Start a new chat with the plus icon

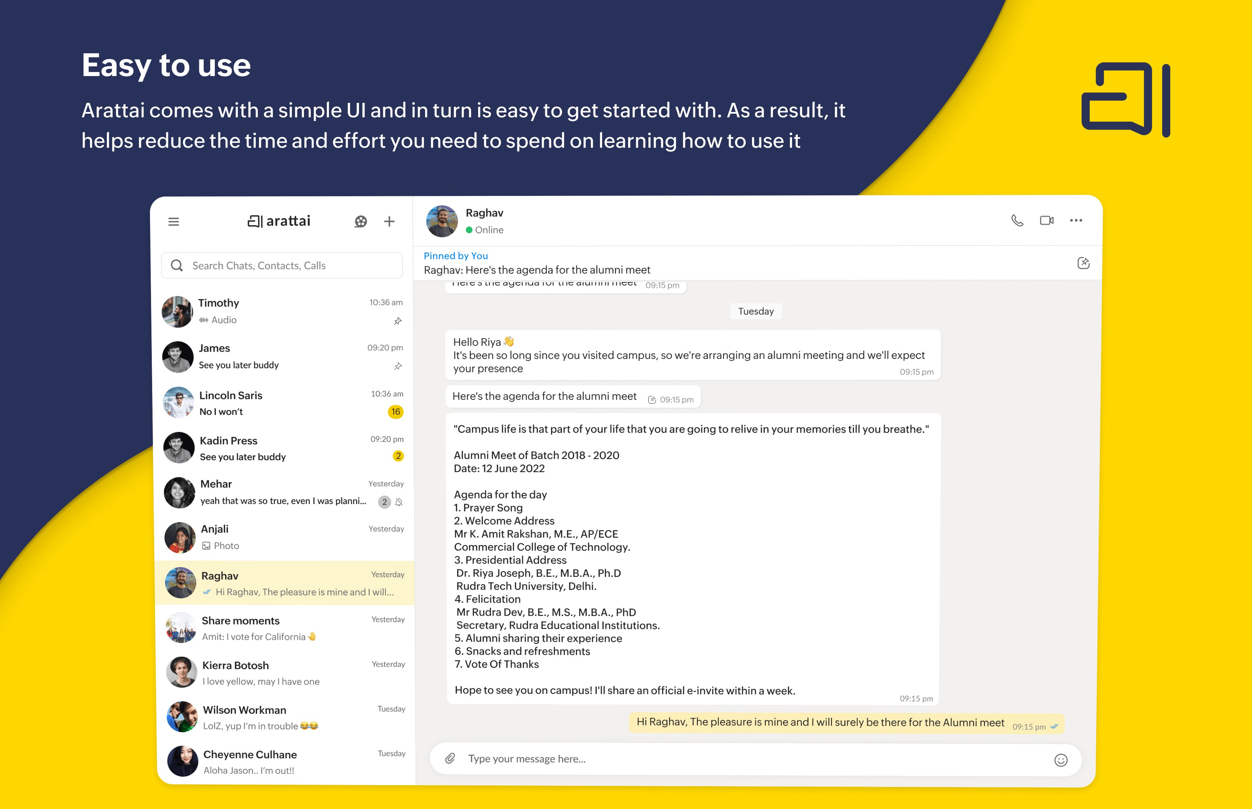(x=389, y=221)
